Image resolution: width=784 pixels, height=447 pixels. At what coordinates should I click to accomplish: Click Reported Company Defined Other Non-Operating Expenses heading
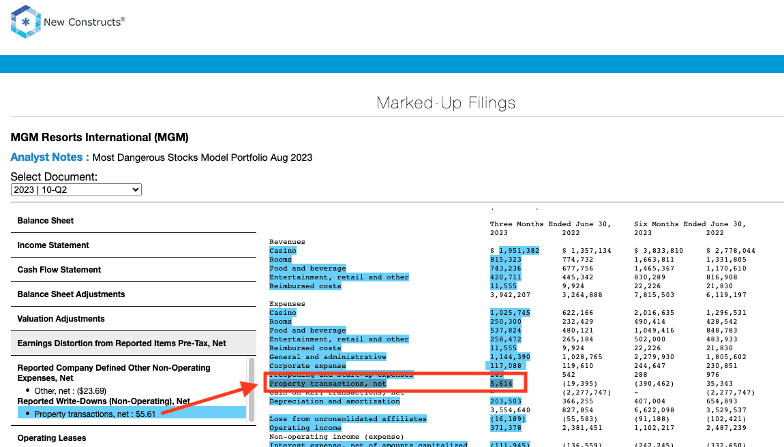[x=114, y=373]
